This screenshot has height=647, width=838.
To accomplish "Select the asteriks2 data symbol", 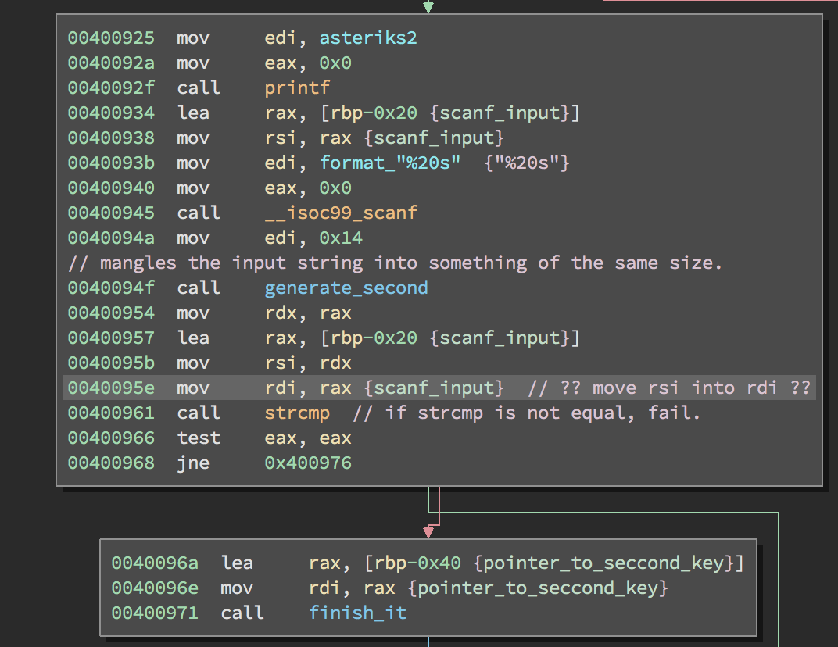I will coord(367,38).
